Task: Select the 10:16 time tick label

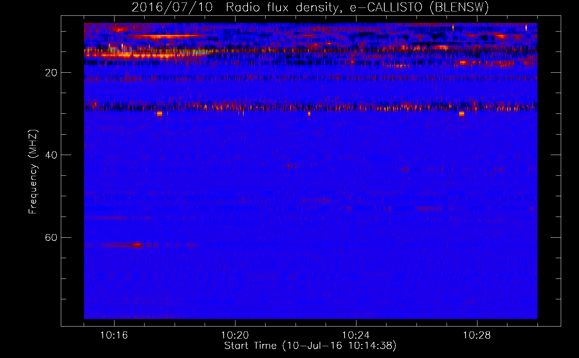Action: coord(114,335)
